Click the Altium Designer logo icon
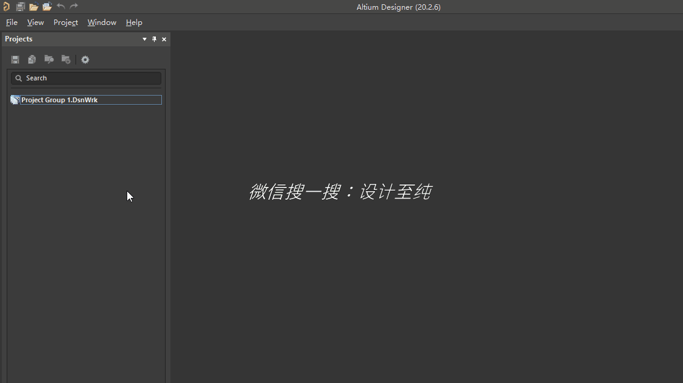 click(x=7, y=7)
